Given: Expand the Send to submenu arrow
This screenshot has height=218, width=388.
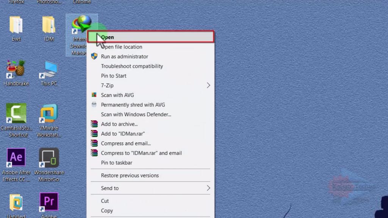Looking at the screenshot, I should (208, 188).
